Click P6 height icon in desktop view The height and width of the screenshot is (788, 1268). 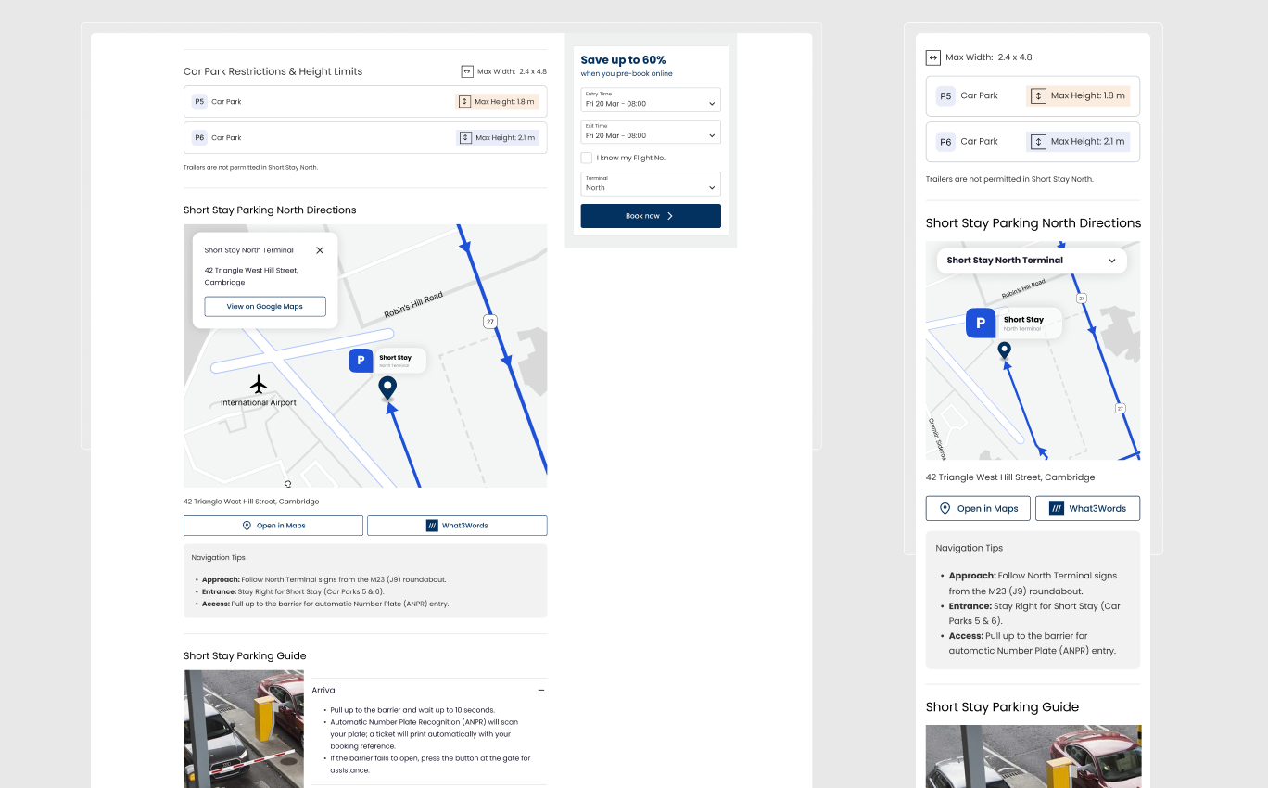tap(465, 137)
